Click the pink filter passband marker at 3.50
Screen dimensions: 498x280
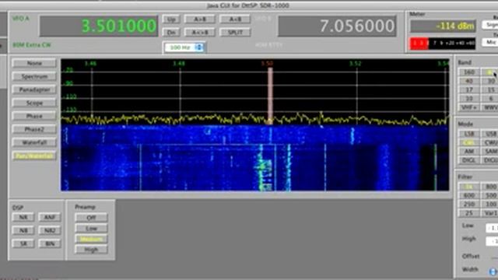pyautogui.click(x=270, y=95)
